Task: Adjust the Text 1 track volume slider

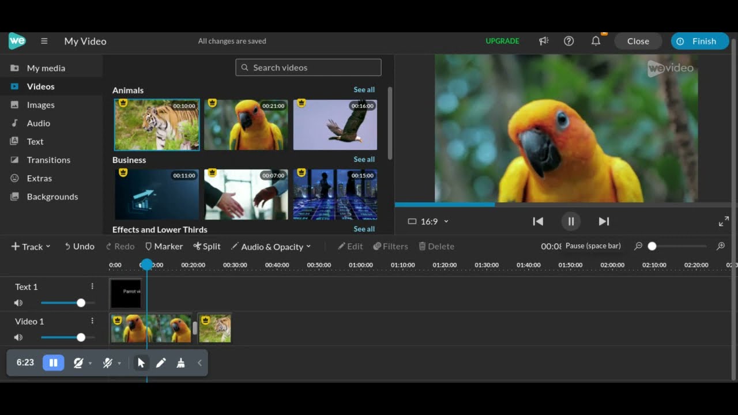Action: [x=67, y=303]
